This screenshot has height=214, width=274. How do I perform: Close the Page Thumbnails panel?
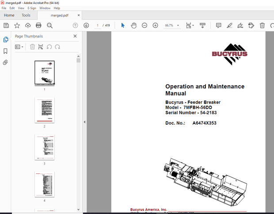pos(75,36)
